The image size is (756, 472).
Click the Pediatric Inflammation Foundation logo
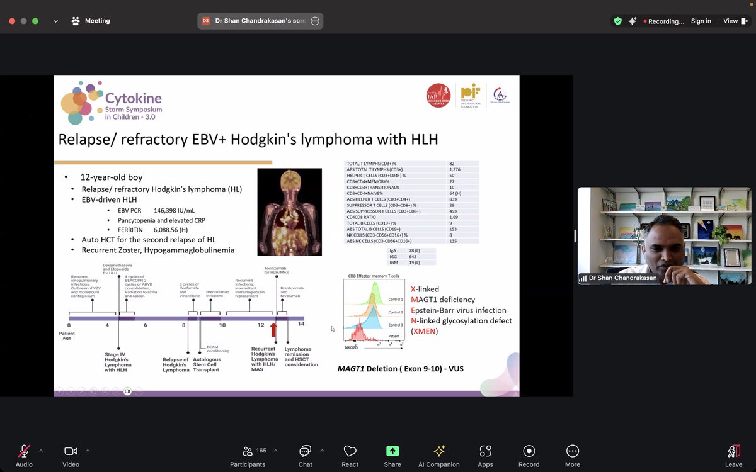click(x=470, y=95)
